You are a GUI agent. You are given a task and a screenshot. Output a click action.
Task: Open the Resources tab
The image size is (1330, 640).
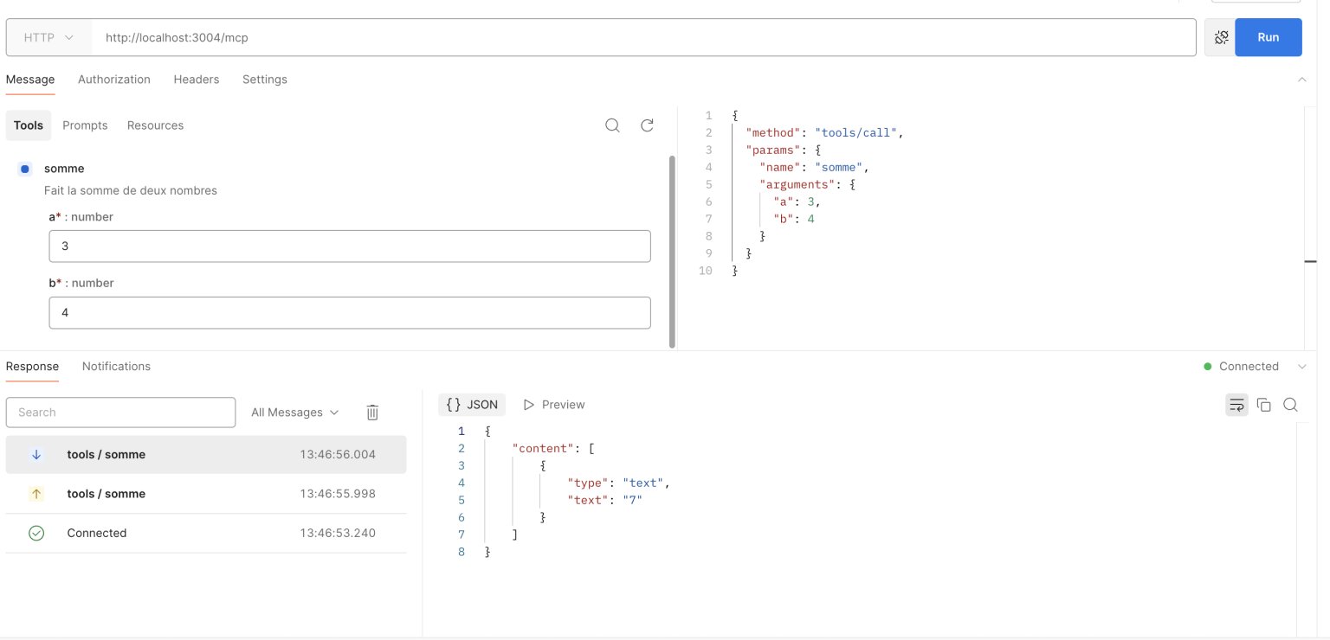pyautogui.click(x=155, y=125)
